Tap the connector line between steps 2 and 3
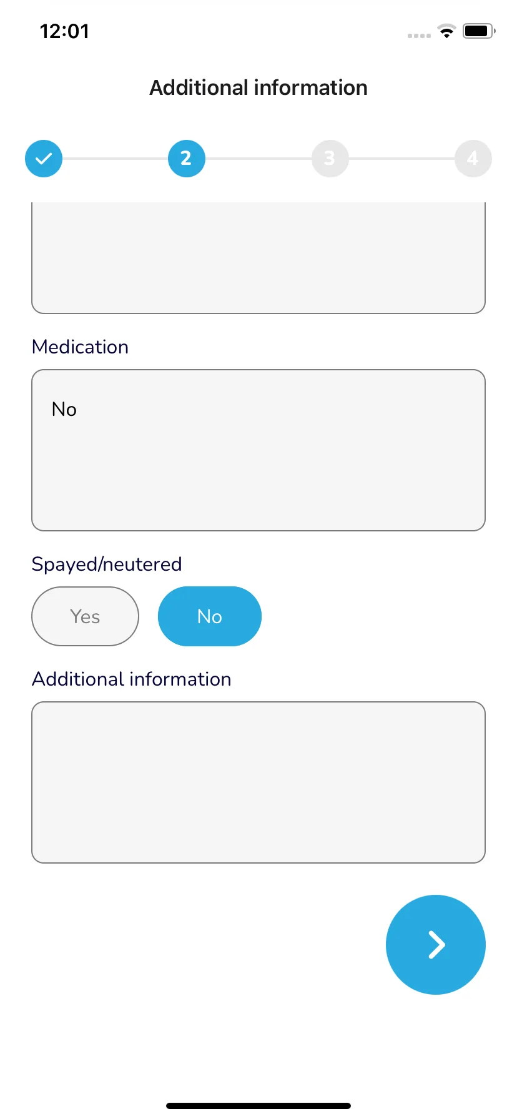This screenshot has height=1119, width=517. click(258, 159)
